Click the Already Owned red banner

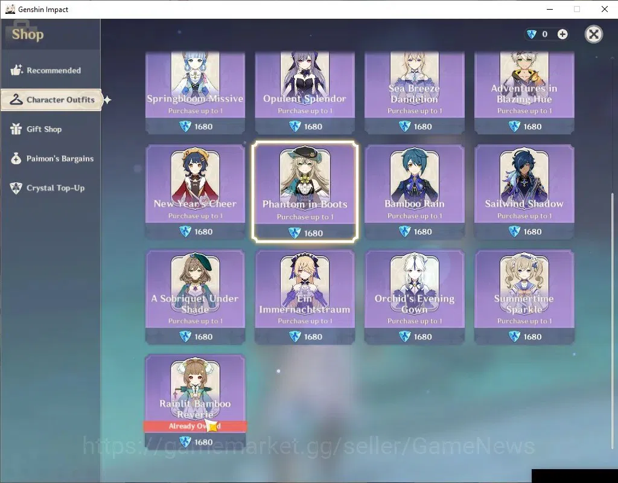195,426
